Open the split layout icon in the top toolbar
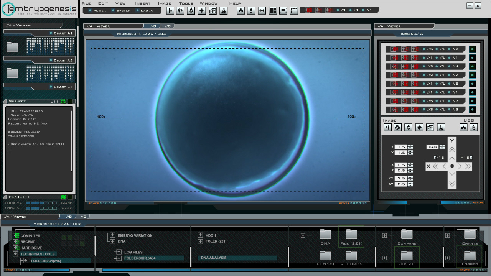This screenshot has height=276, width=491. point(273,10)
